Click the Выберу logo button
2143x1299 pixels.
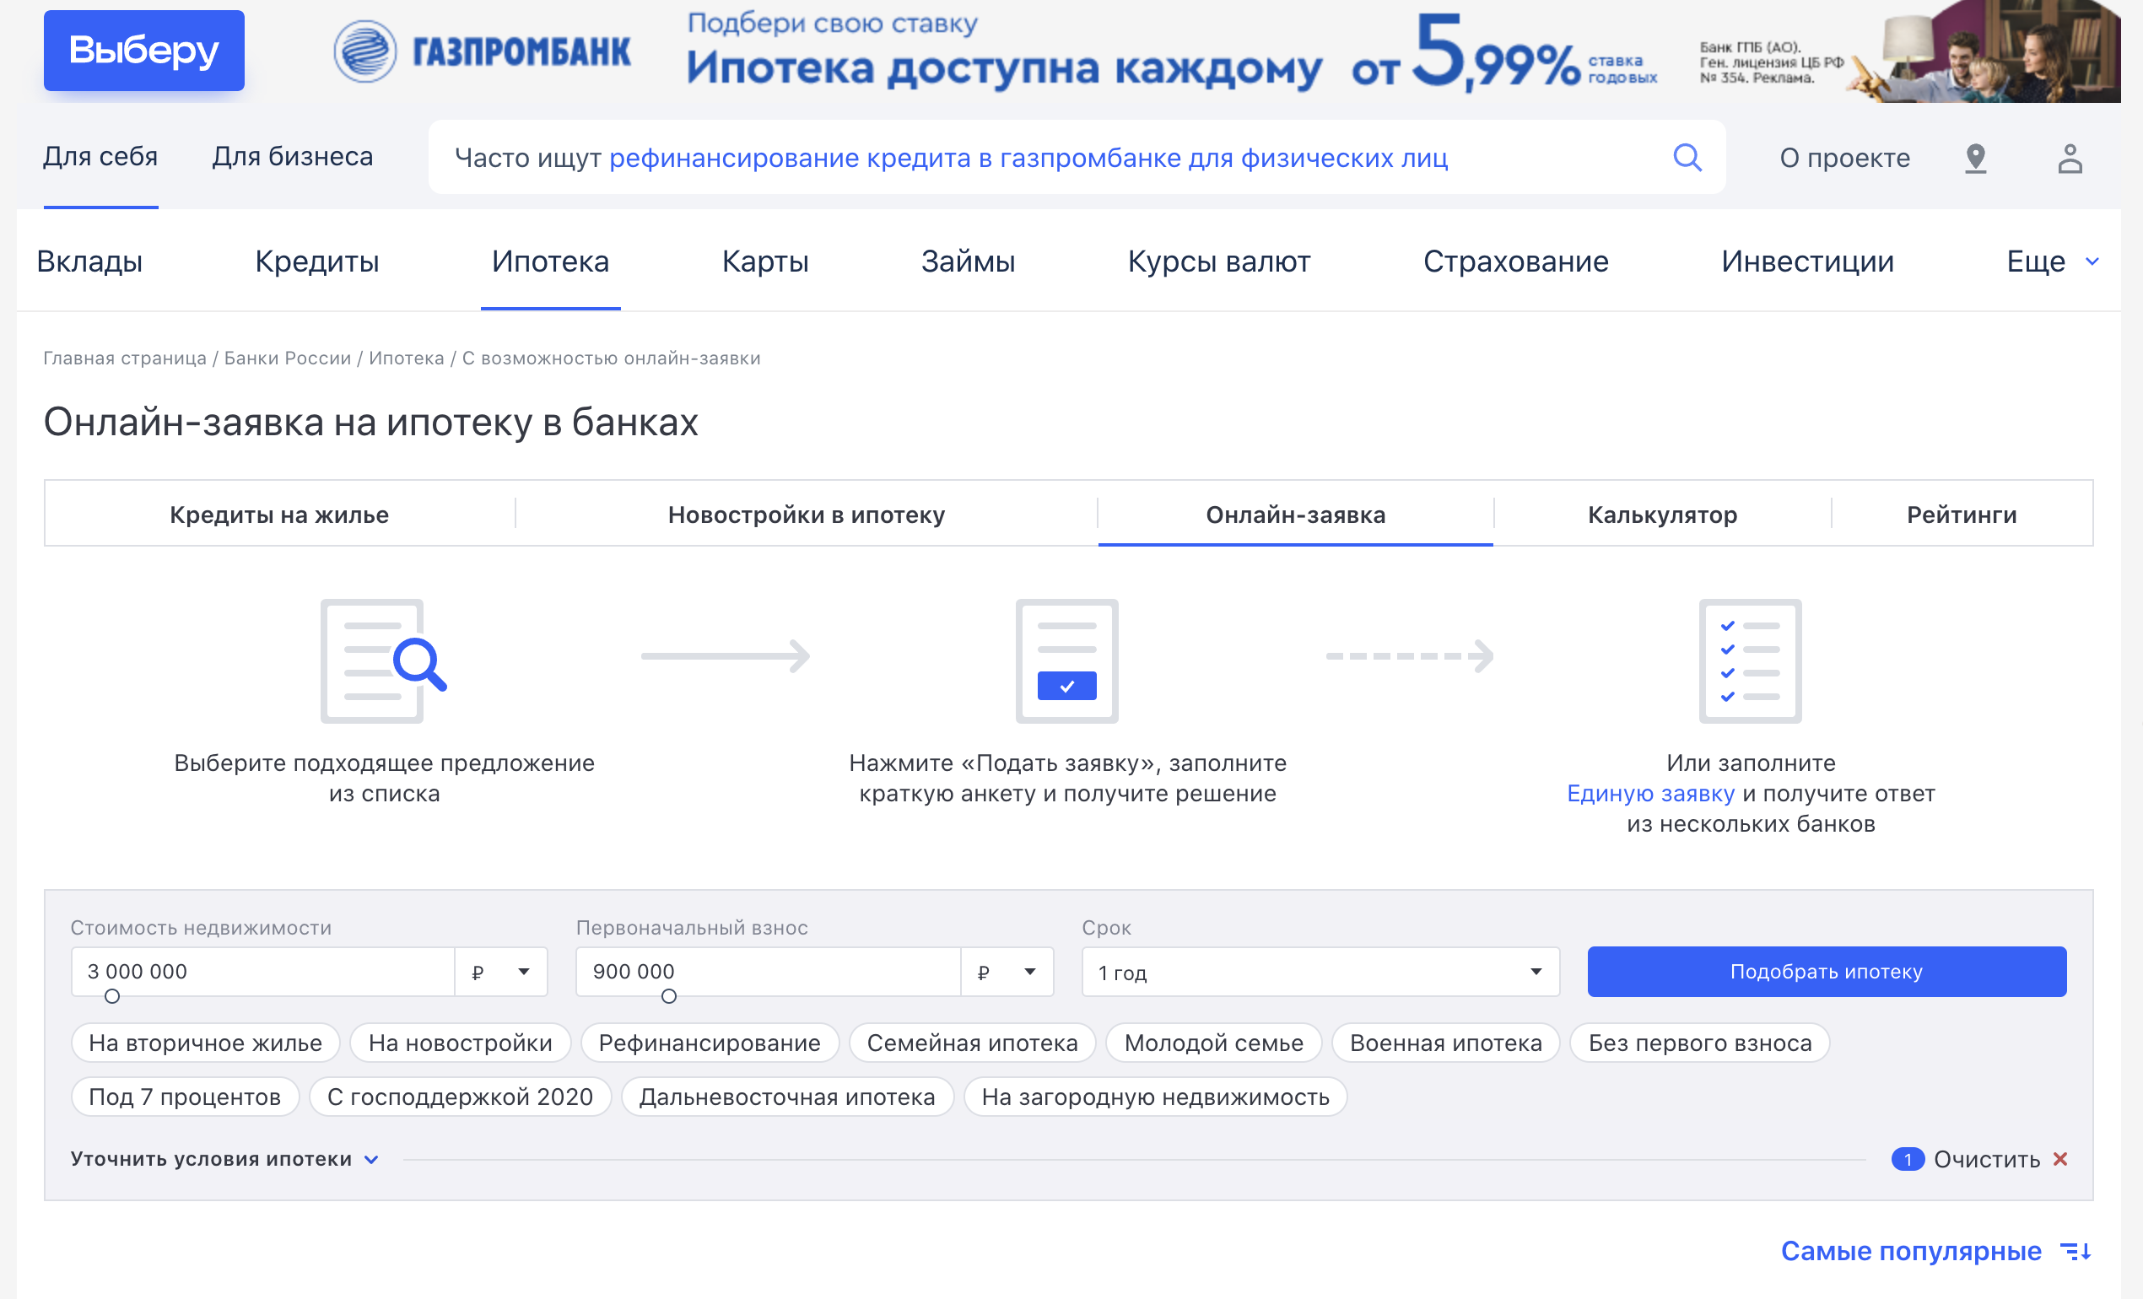pos(143,51)
